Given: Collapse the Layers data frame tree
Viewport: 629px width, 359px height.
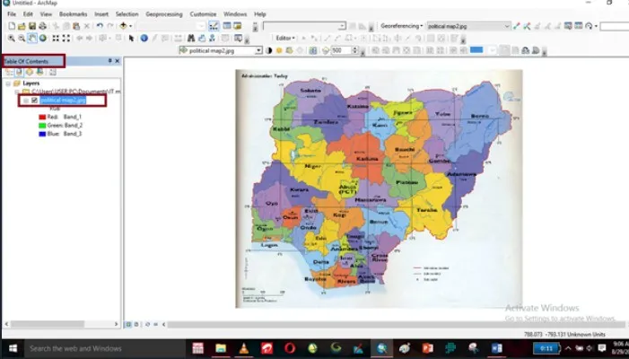Looking at the screenshot, I should point(8,83).
